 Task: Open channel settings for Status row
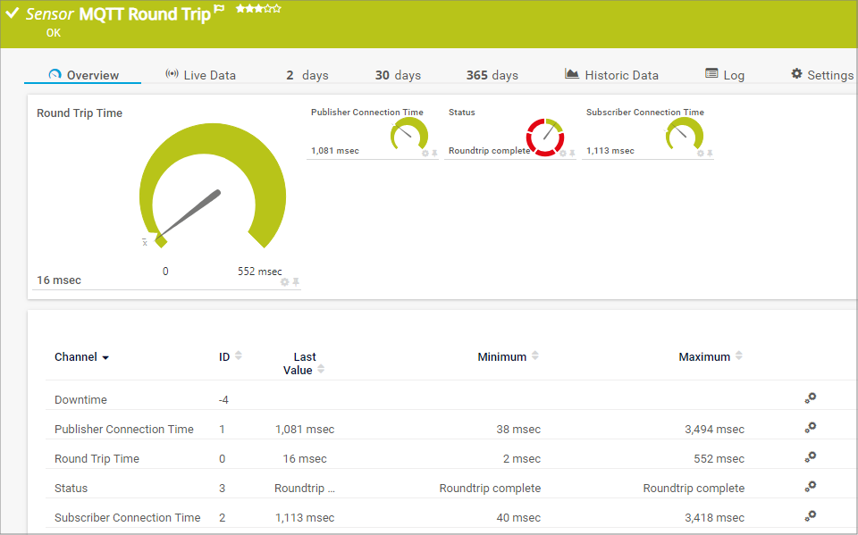[x=810, y=487]
